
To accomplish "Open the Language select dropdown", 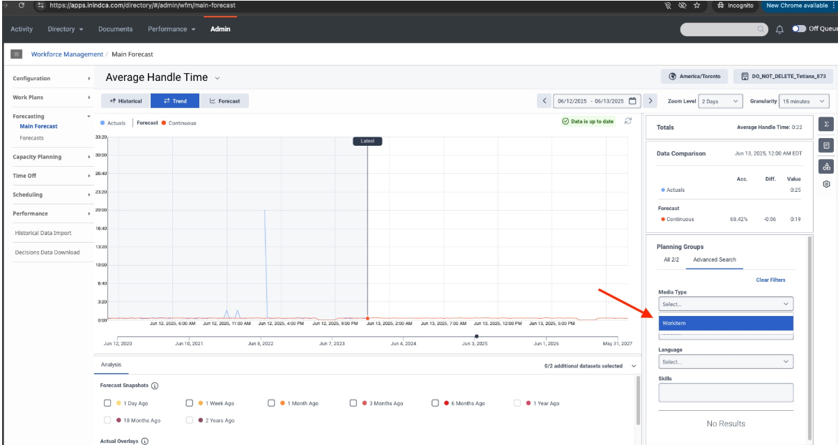I will (x=726, y=362).
